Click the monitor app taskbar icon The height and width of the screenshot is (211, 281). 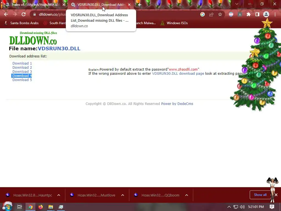coord(61,207)
